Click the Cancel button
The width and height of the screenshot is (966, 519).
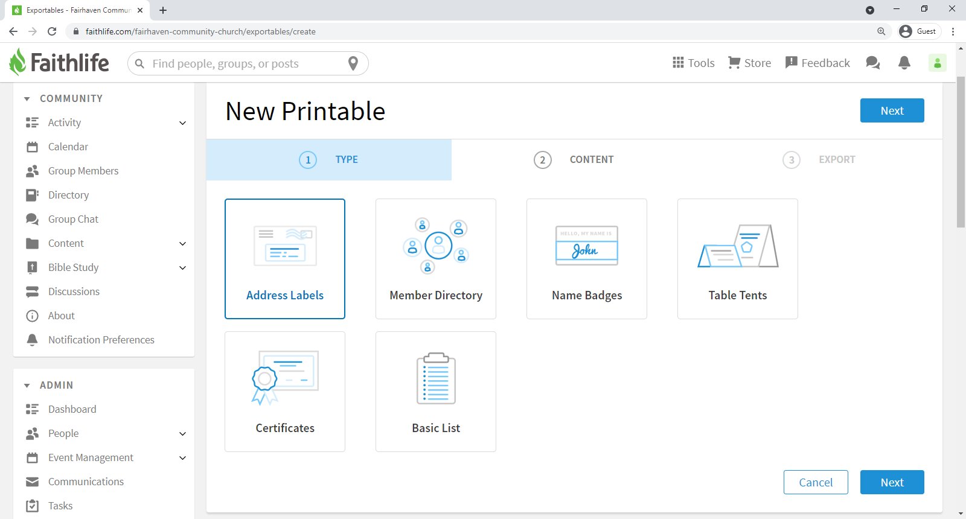pos(816,482)
